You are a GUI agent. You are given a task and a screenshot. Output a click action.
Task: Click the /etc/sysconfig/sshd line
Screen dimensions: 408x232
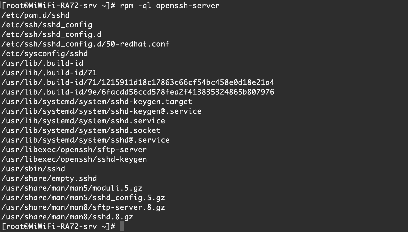tap(44, 54)
